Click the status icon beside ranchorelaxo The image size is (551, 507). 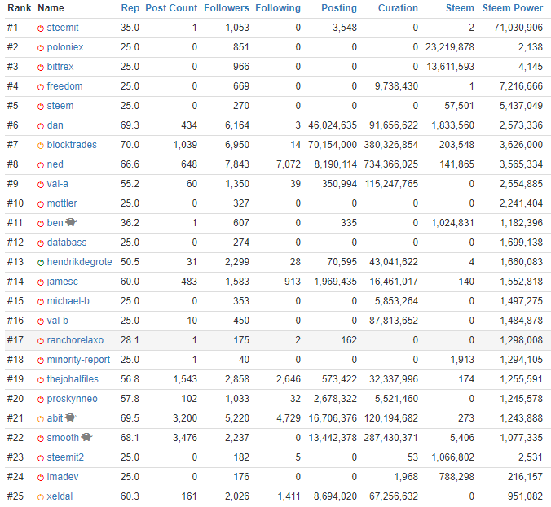click(41, 341)
